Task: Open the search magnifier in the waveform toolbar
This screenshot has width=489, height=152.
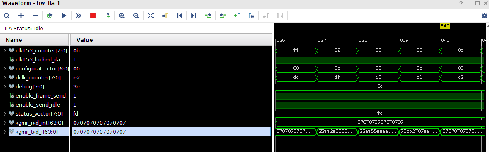Action: (6, 16)
